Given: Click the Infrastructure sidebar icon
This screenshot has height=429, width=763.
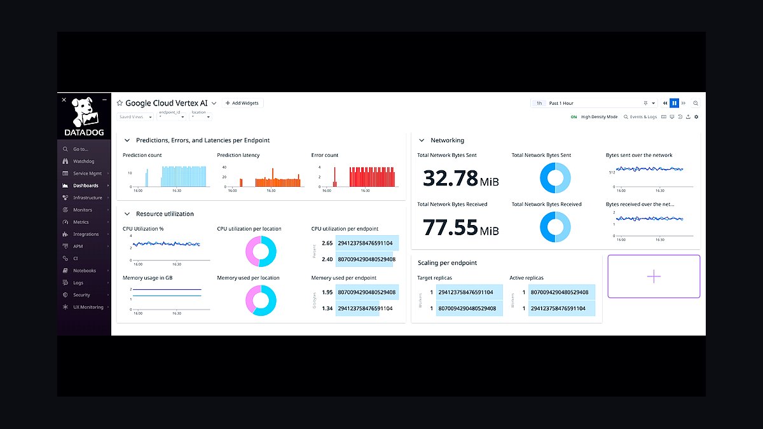Looking at the screenshot, I should (x=66, y=198).
